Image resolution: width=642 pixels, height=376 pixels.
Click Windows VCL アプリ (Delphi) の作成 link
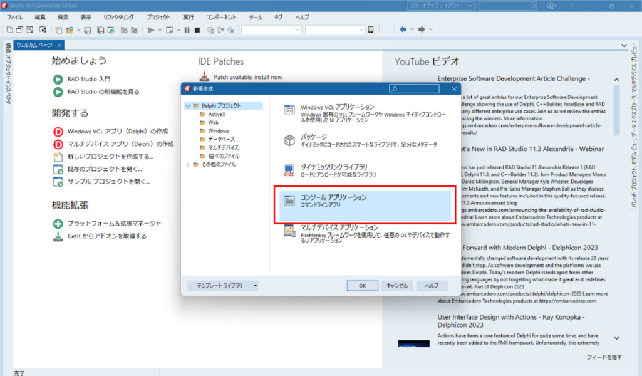pyautogui.click(x=118, y=132)
